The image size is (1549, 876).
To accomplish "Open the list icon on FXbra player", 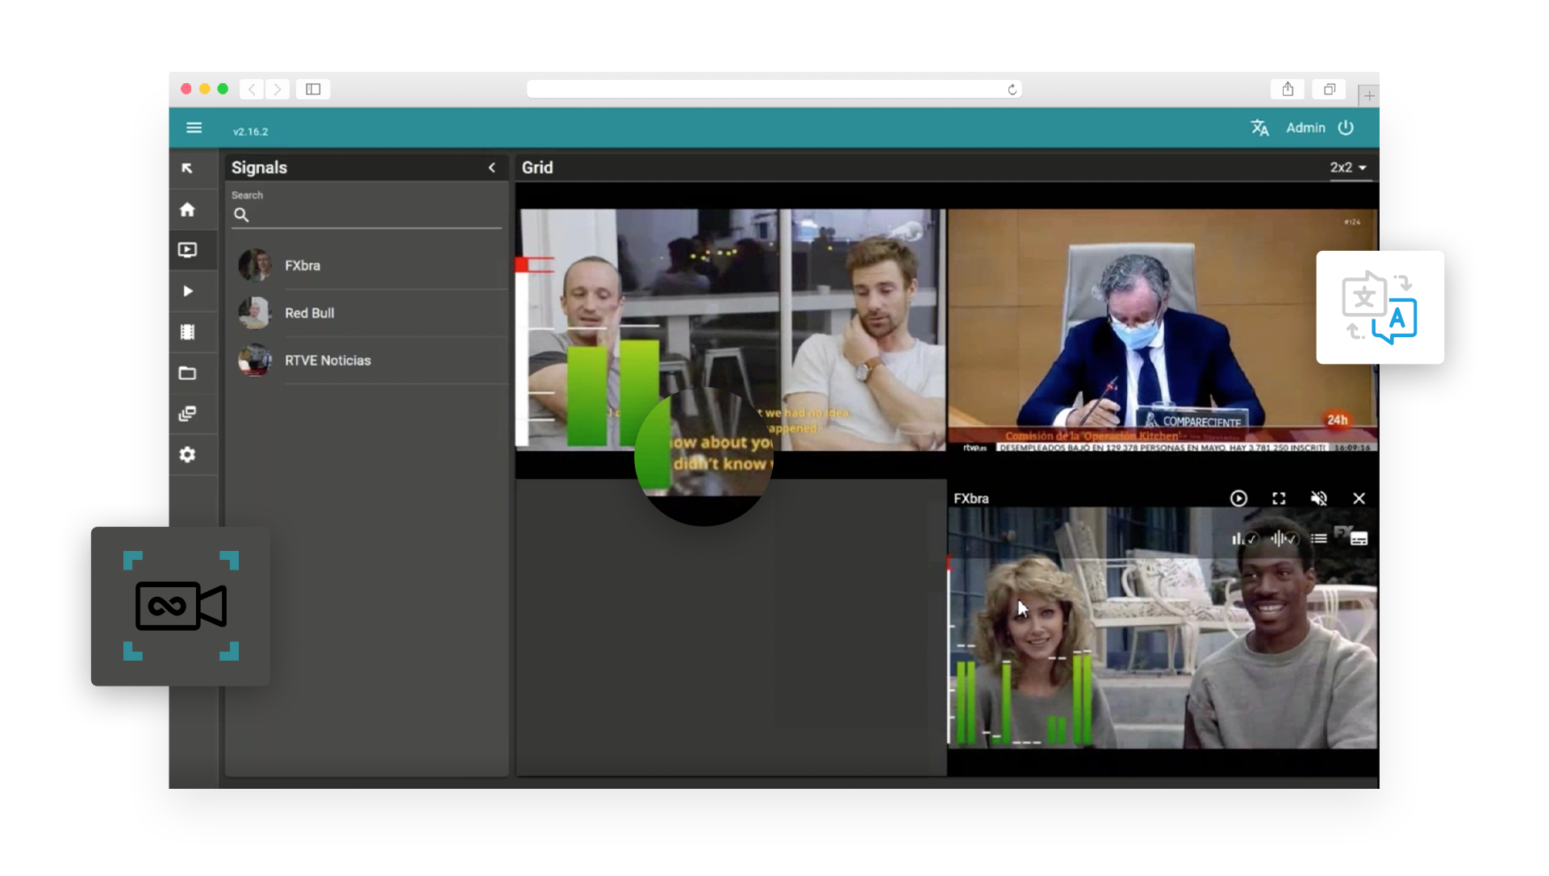I will pos(1319,538).
